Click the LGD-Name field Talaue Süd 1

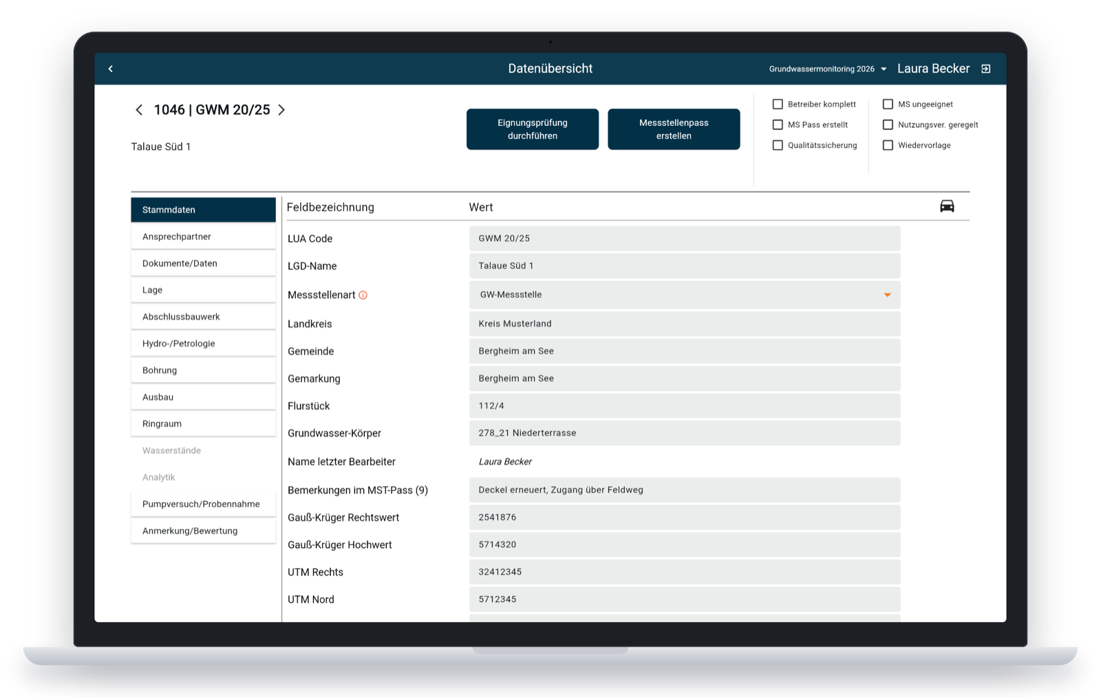coord(685,266)
